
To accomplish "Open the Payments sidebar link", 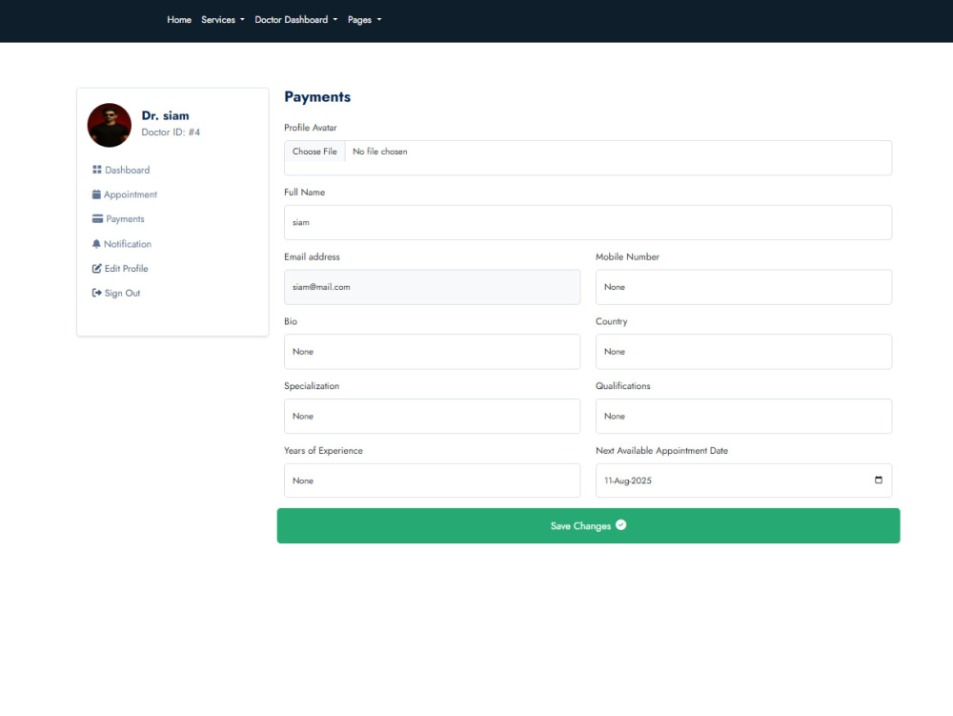I will 118,219.
